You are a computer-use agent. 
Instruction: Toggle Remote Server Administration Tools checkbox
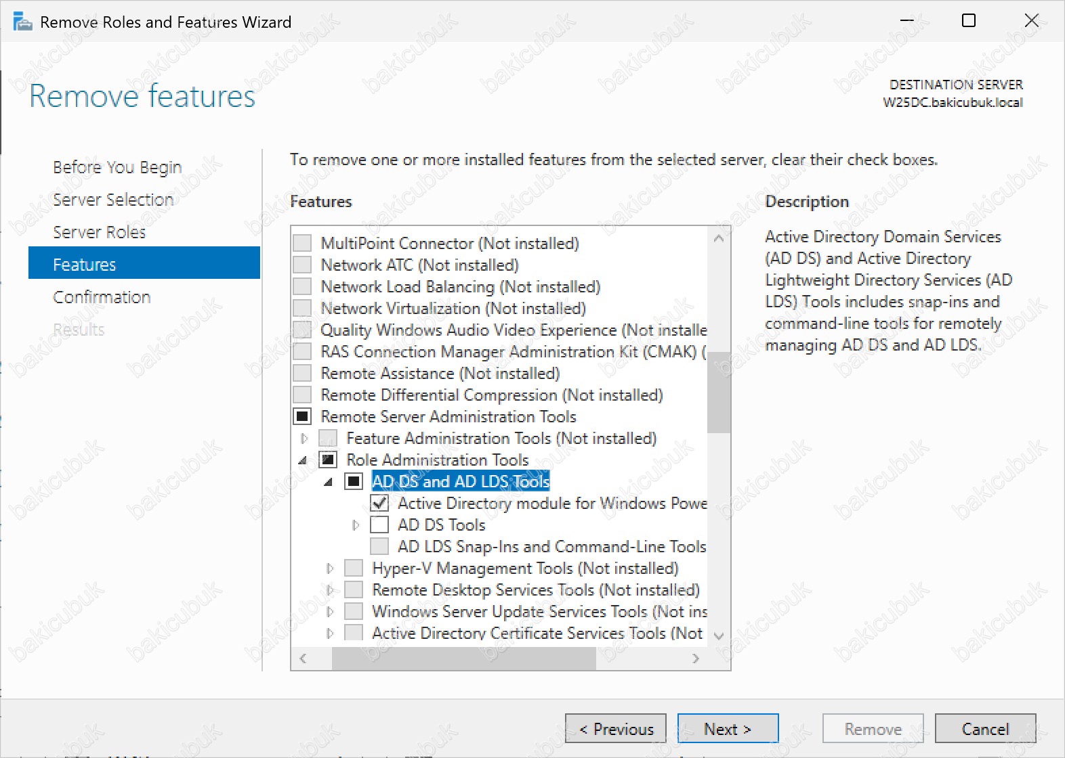(302, 416)
